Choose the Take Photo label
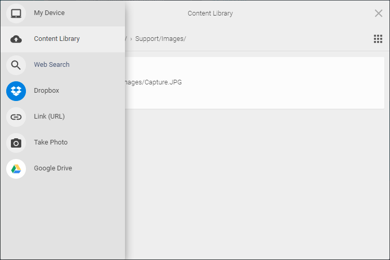This screenshot has width=390, height=260. pos(51,142)
